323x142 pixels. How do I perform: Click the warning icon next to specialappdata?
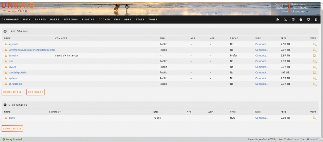(6, 73)
